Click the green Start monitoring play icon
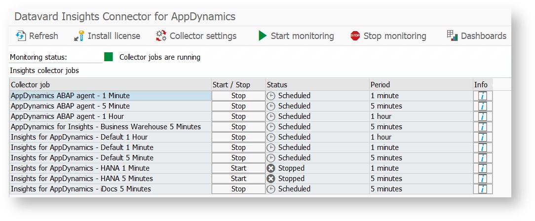 click(263, 36)
